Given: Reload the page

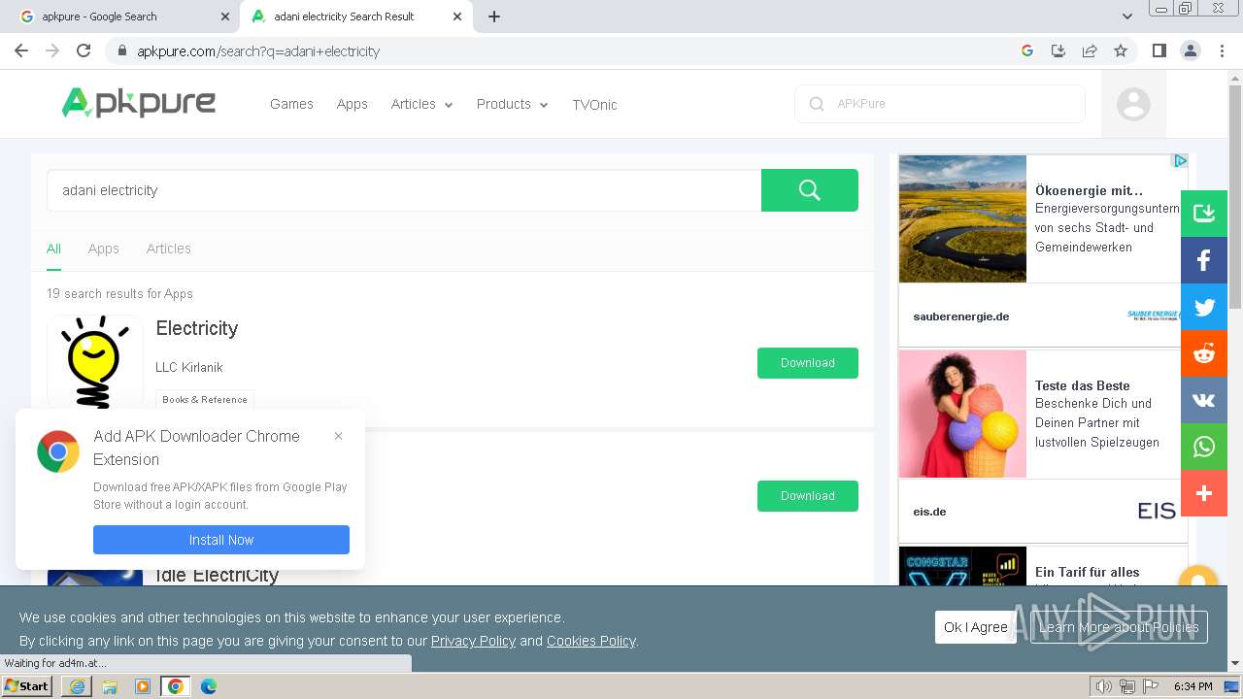Looking at the screenshot, I should [84, 50].
